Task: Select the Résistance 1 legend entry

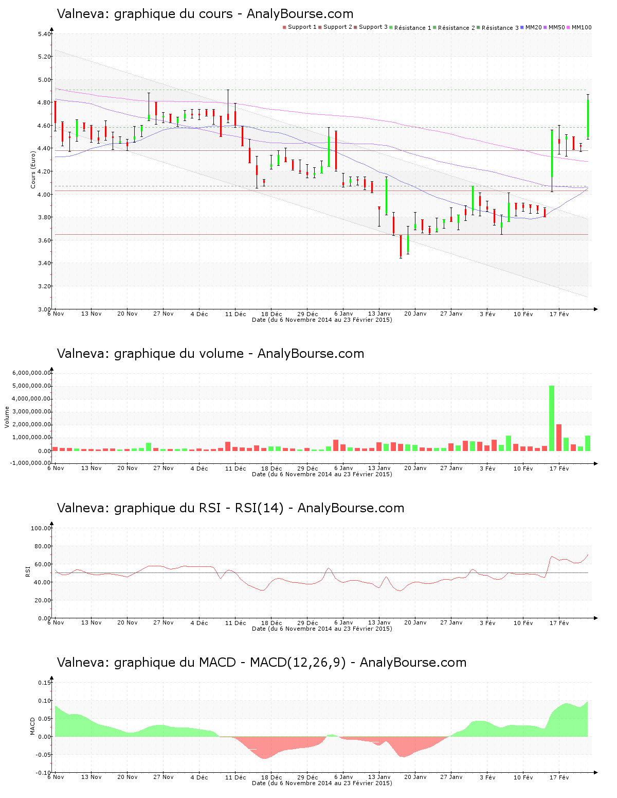Action: 410,27
